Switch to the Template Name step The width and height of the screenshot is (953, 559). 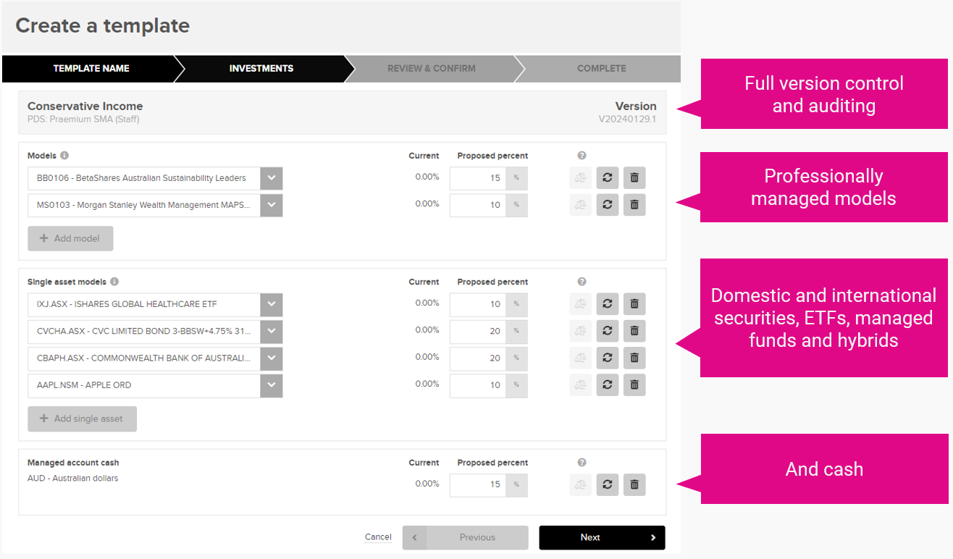pos(91,68)
